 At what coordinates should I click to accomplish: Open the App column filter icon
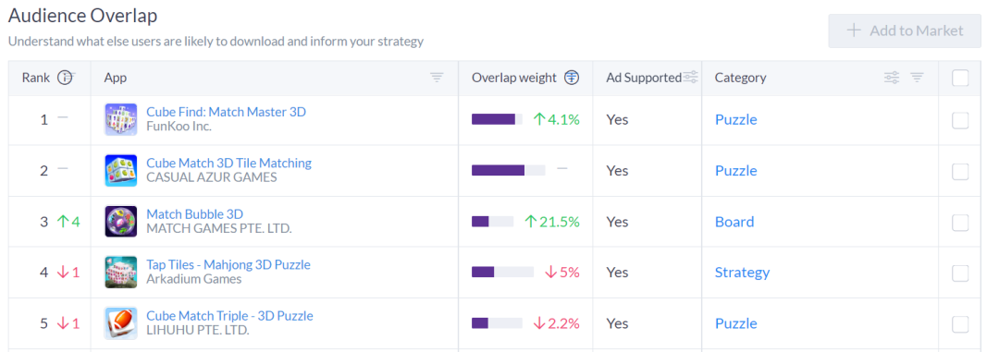tap(437, 78)
